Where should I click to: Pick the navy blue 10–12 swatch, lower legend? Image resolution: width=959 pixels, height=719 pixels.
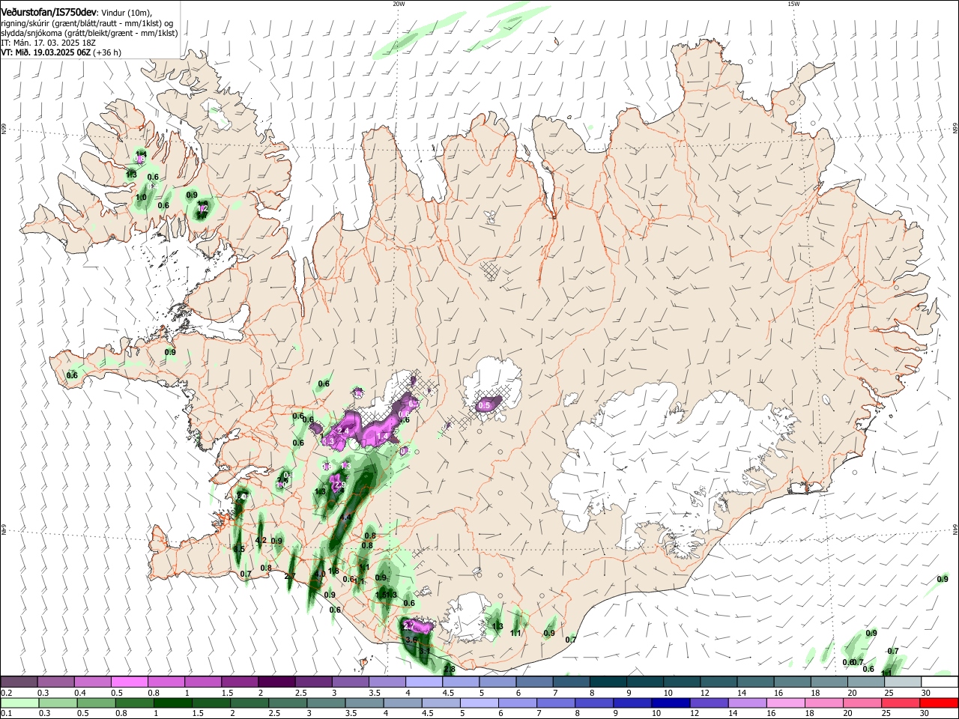(x=669, y=703)
